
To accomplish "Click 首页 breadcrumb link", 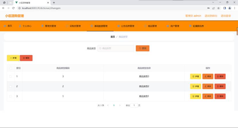I will tap(113, 37).
